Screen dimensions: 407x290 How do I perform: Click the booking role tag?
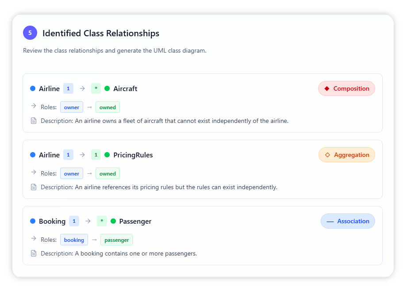click(x=74, y=240)
